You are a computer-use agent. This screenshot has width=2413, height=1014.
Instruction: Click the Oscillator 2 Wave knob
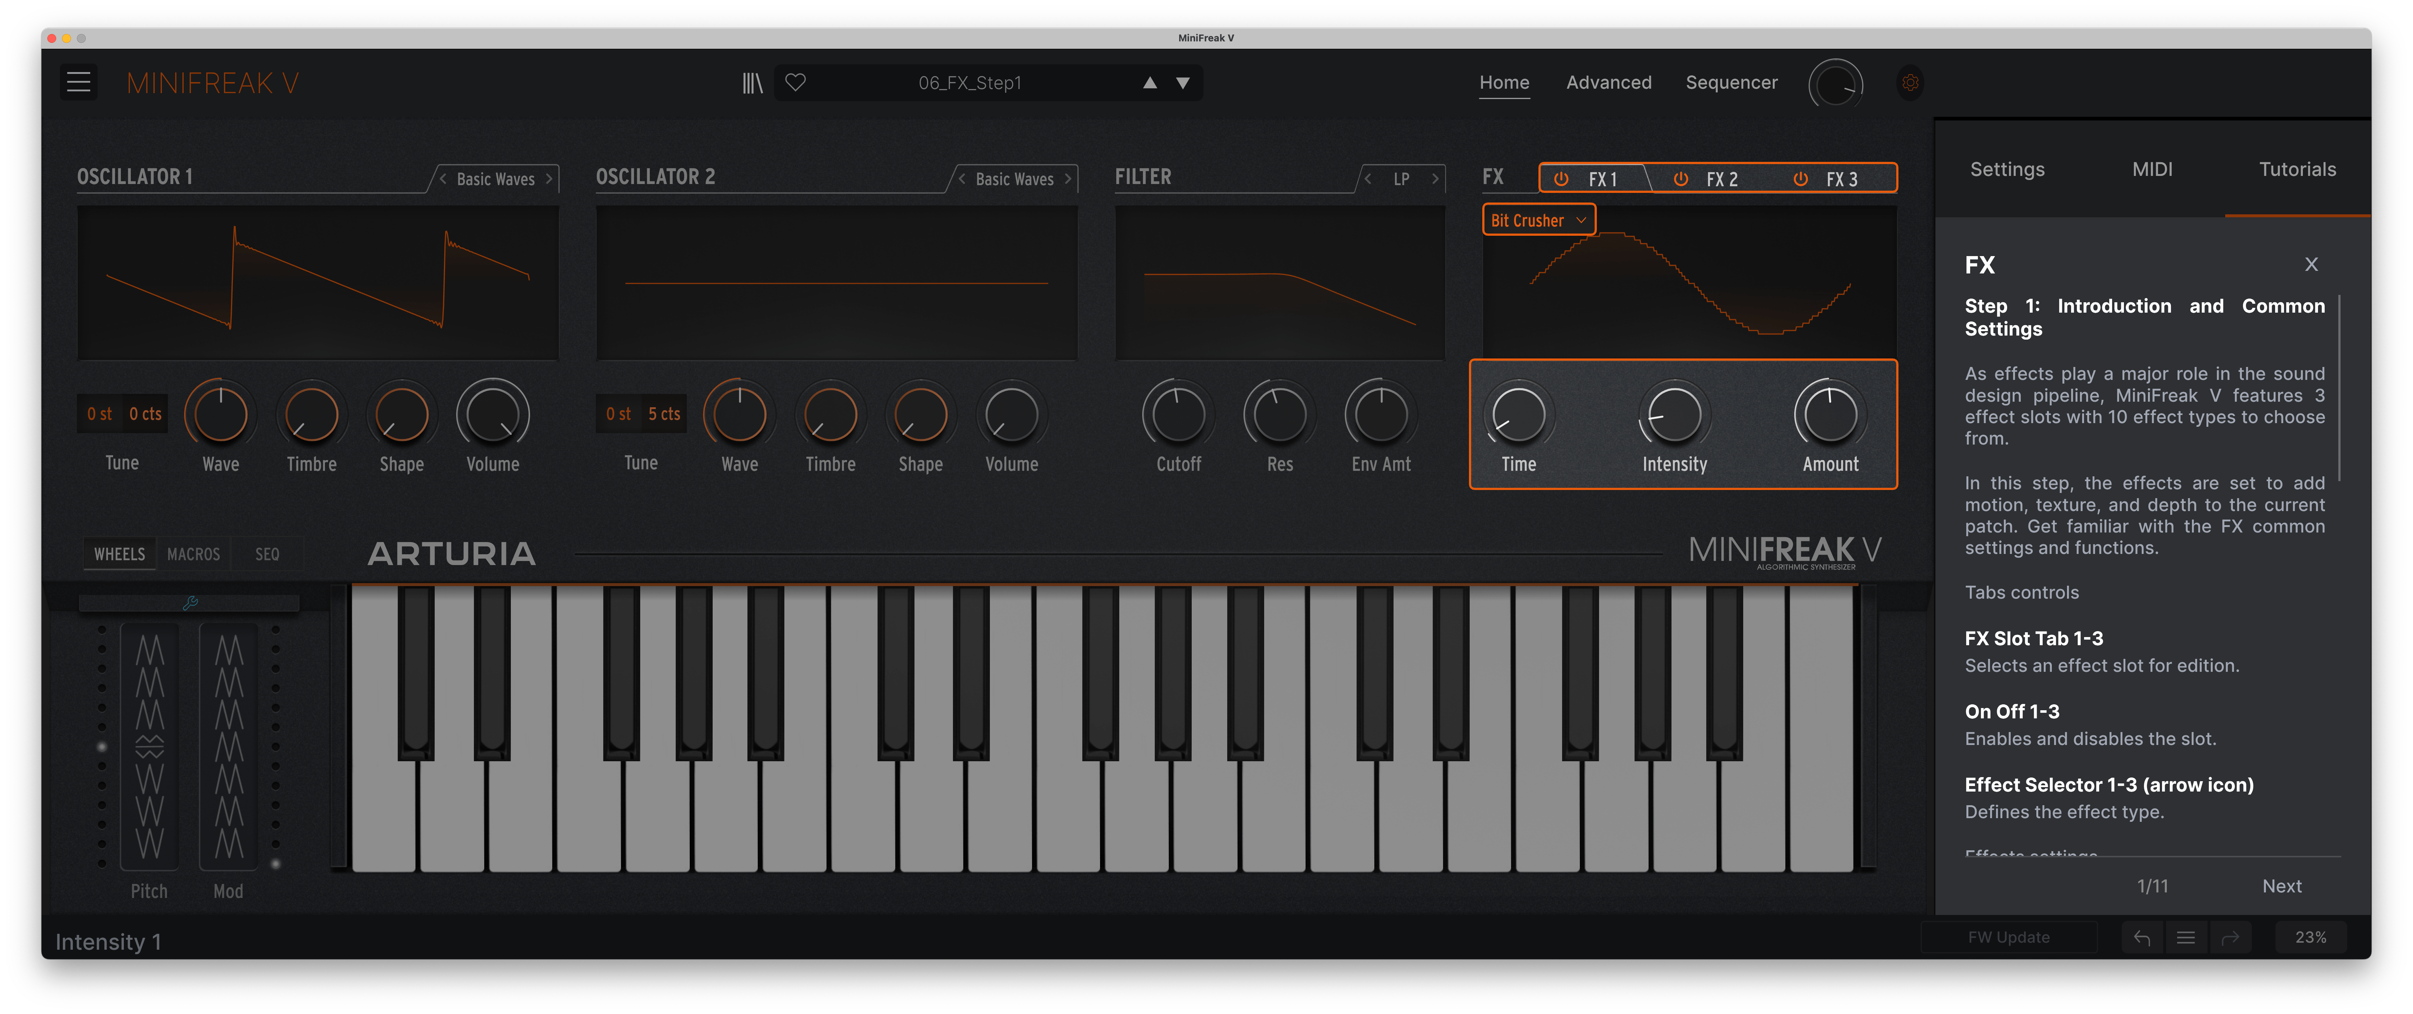pos(740,414)
